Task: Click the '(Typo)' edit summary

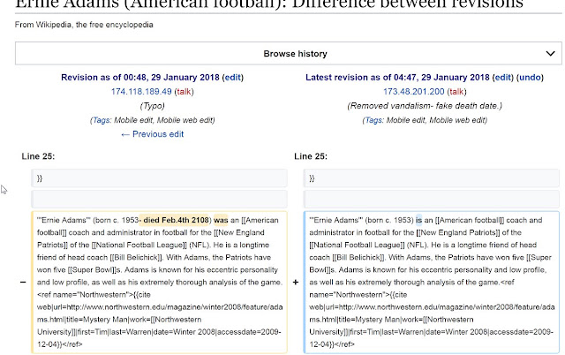Action: click(153, 106)
